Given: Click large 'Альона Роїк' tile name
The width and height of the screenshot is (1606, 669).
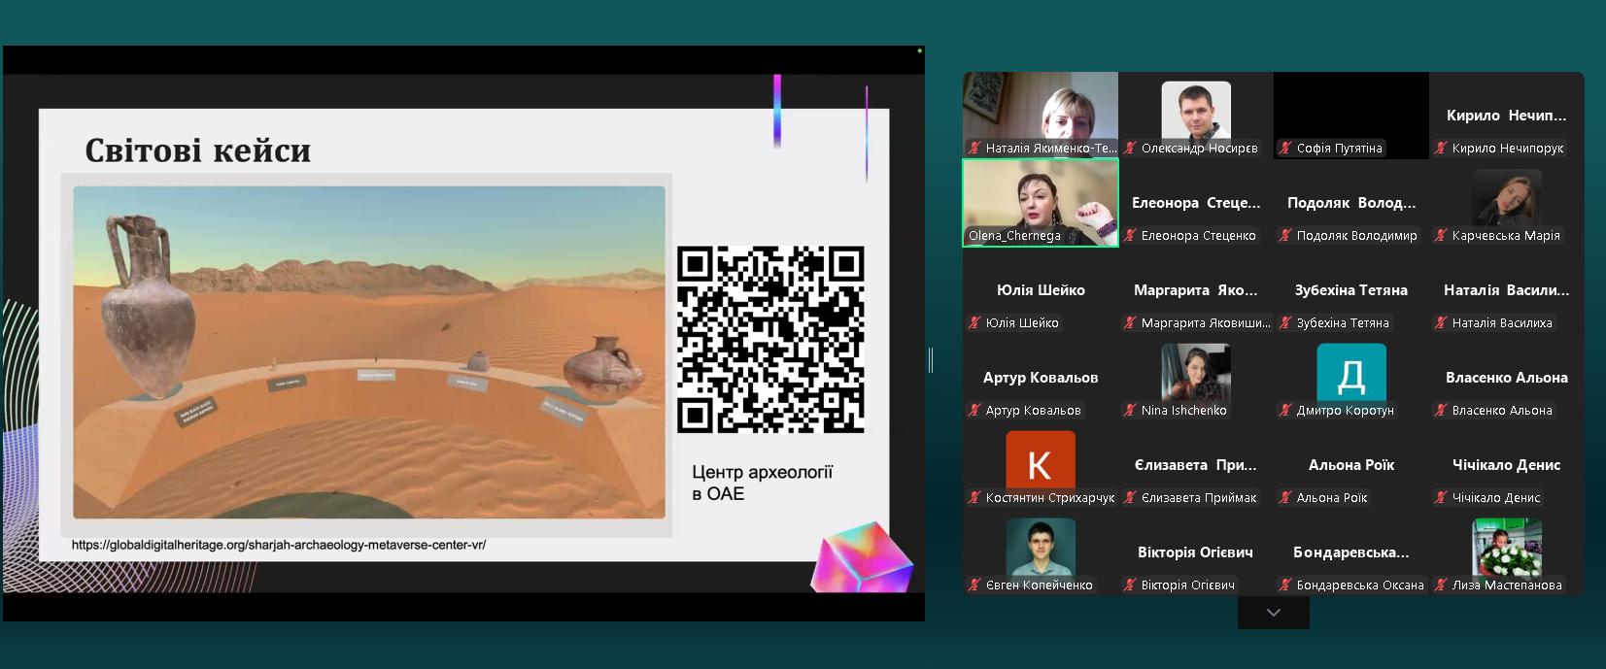Looking at the screenshot, I should [x=1351, y=465].
